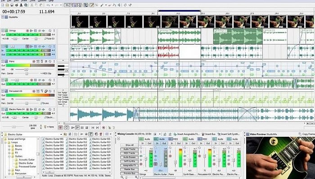Open a project via folder toolbar icon

[7, 5]
